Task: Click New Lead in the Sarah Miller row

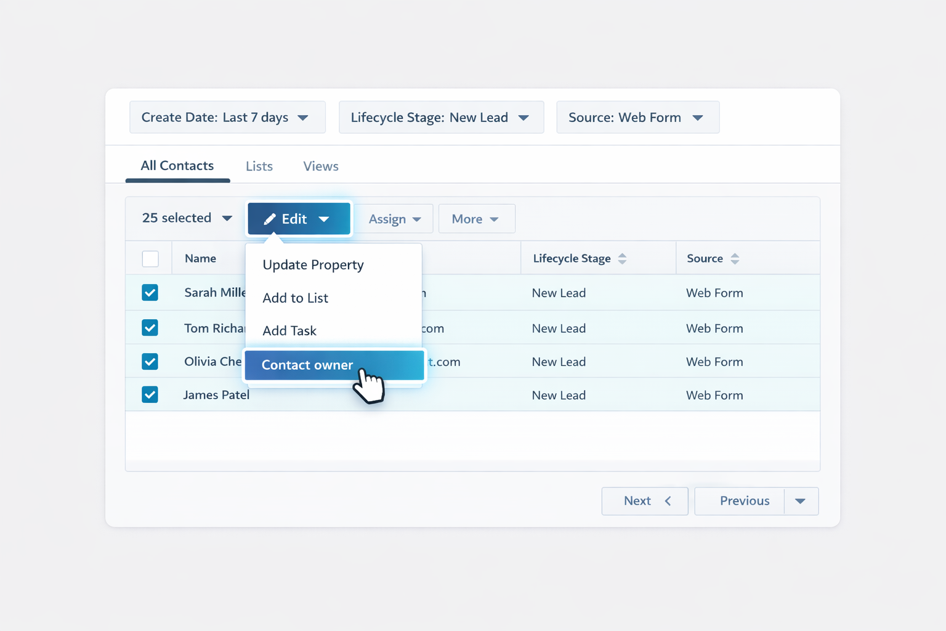Action: [x=559, y=293]
